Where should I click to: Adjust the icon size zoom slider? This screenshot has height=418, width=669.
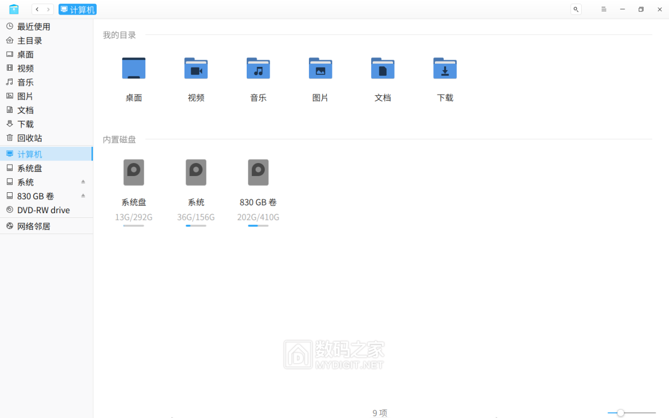[x=631, y=413]
